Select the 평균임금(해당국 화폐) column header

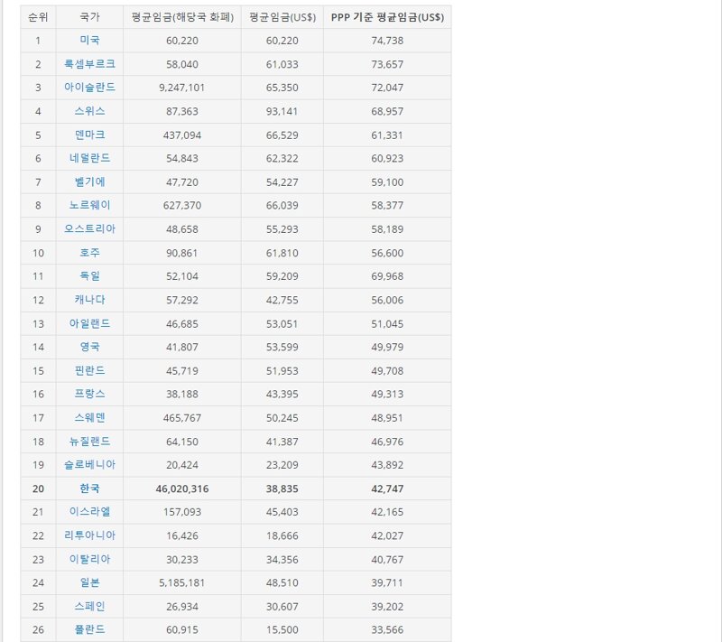pos(182,17)
